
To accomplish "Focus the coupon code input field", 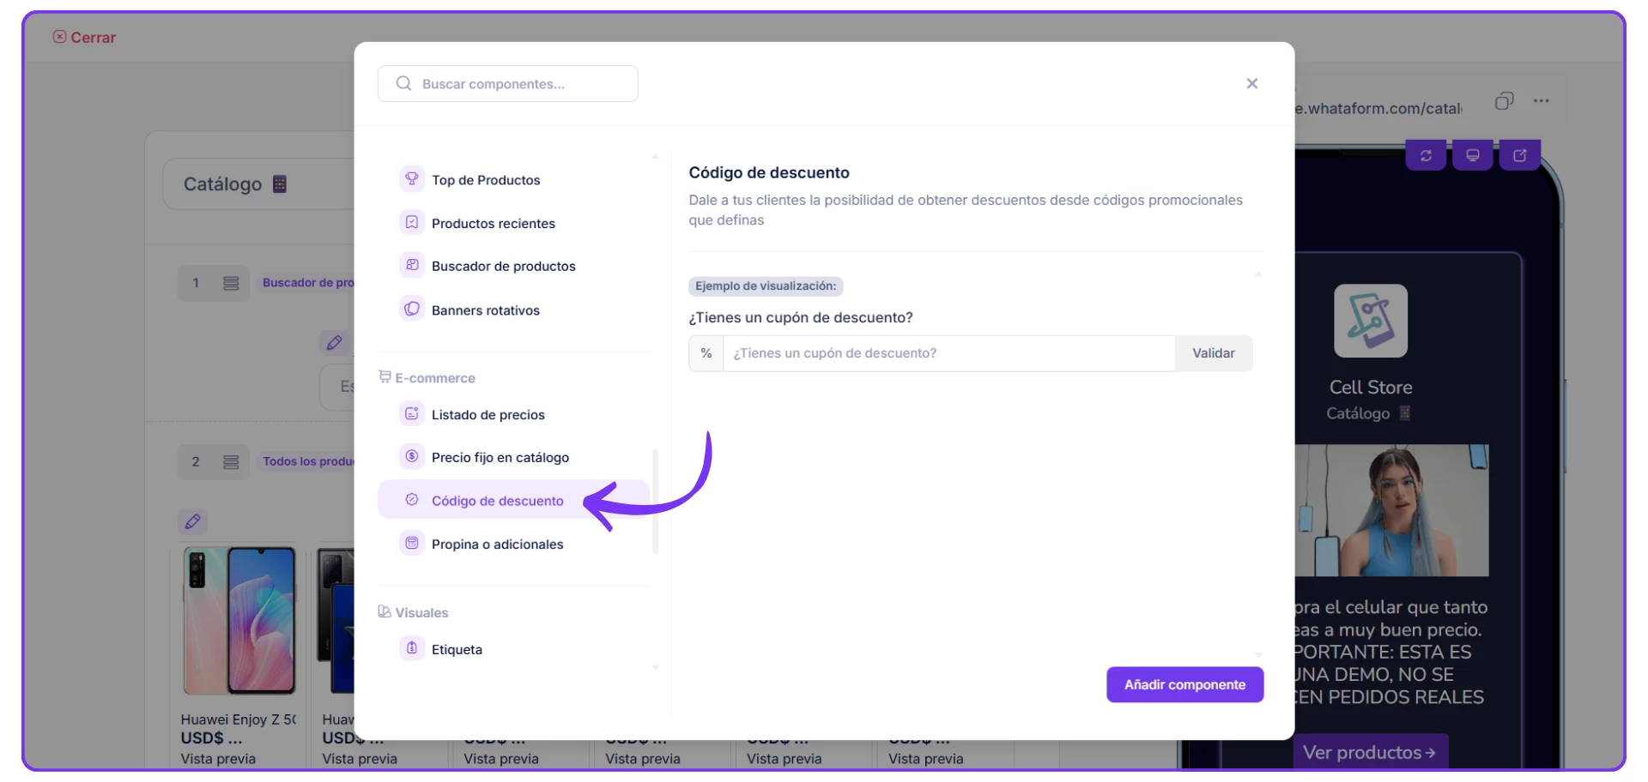I will [948, 353].
